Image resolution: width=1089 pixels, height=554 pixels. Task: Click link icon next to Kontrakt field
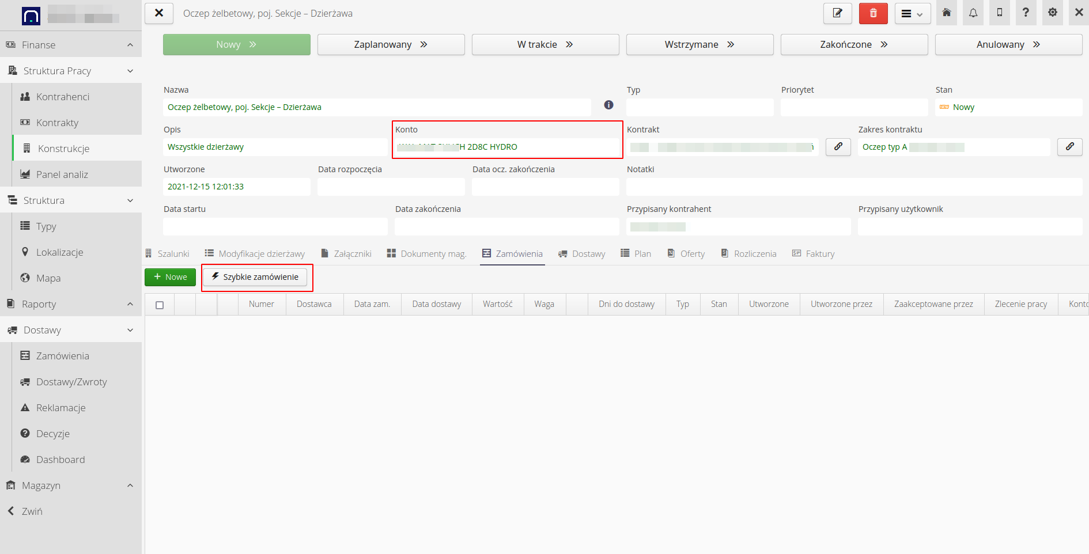[x=838, y=147]
